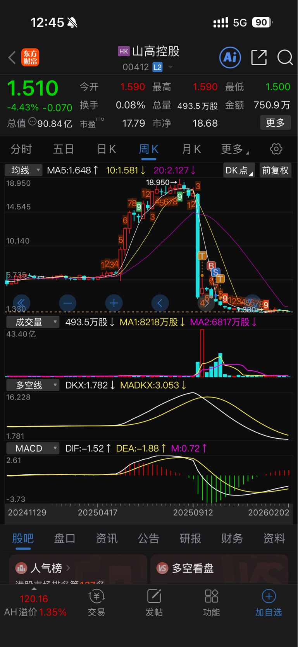
Task: Toggle 前复权 price adjustment
Action: pyautogui.click(x=275, y=170)
